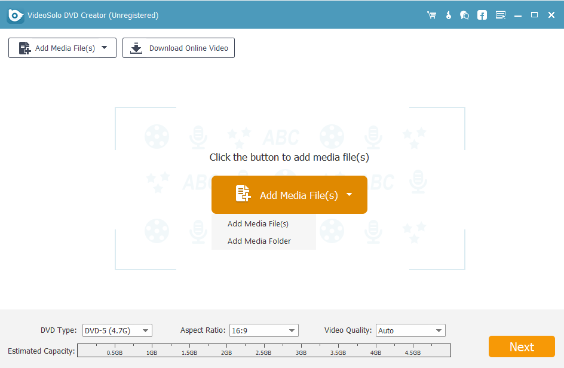Minimize the VideoSolo DVD Creator window
This screenshot has height=368, width=564.
(x=518, y=16)
